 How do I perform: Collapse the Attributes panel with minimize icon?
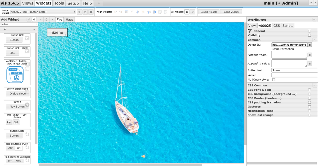314,20
